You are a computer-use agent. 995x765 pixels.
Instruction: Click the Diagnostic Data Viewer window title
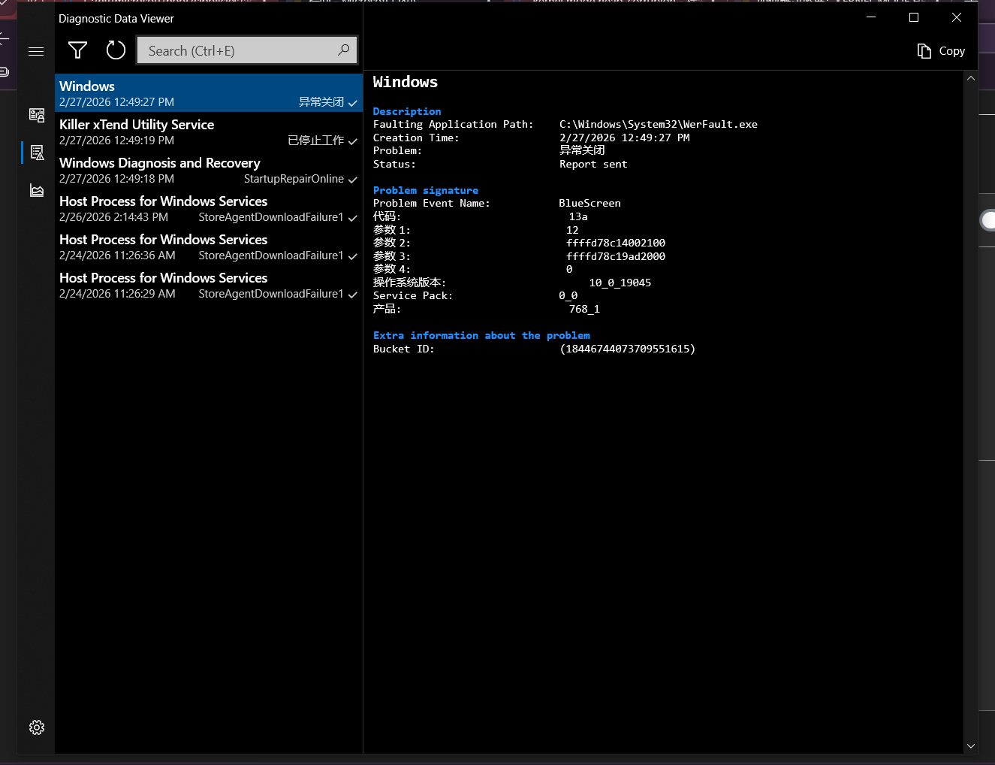(x=116, y=19)
